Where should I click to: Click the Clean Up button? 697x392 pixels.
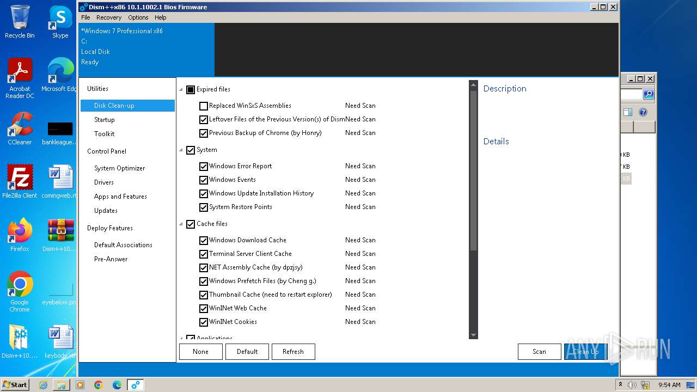pos(586,352)
